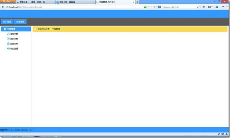Click the page icon in yellow breadcrumb bar
The height and width of the screenshot is (138, 230).
coord(35,29)
